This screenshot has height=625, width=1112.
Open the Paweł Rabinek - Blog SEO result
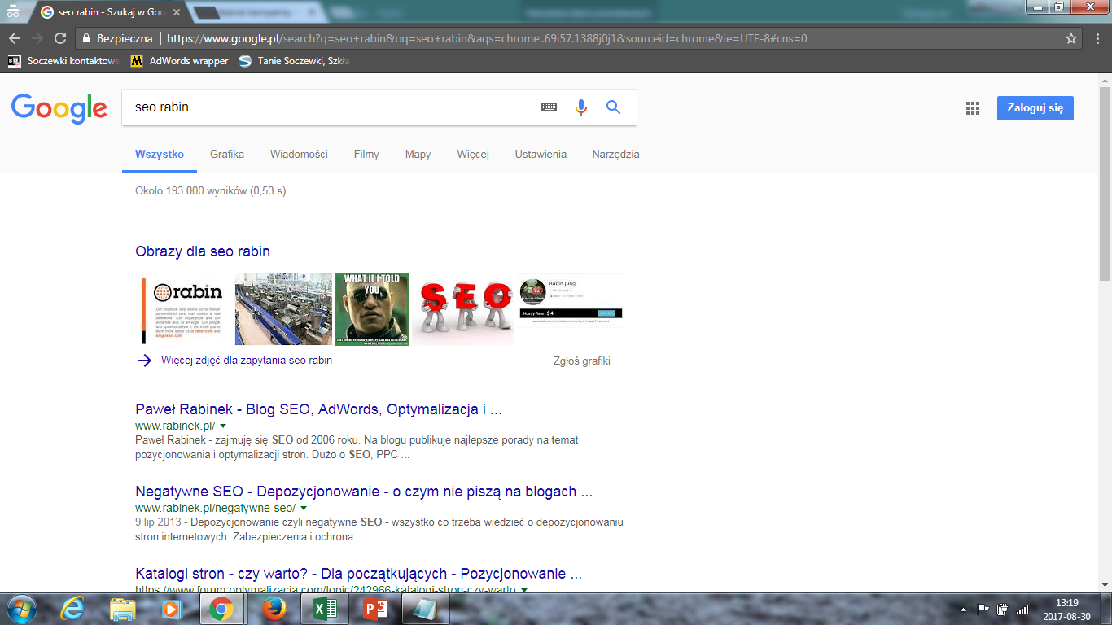pyautogui.click(x=318, y=409)
